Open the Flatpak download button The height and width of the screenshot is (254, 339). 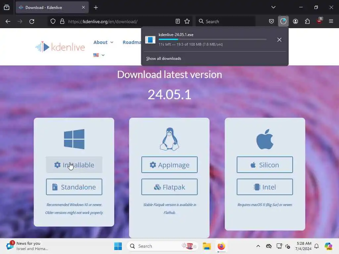169,187
